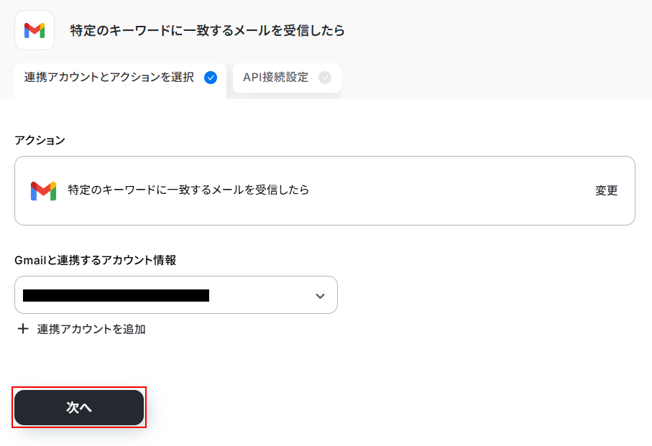Click the header title 特定のキーワードに一致するメールを受信したら
The image size is (652, 446).
[207, 31]
